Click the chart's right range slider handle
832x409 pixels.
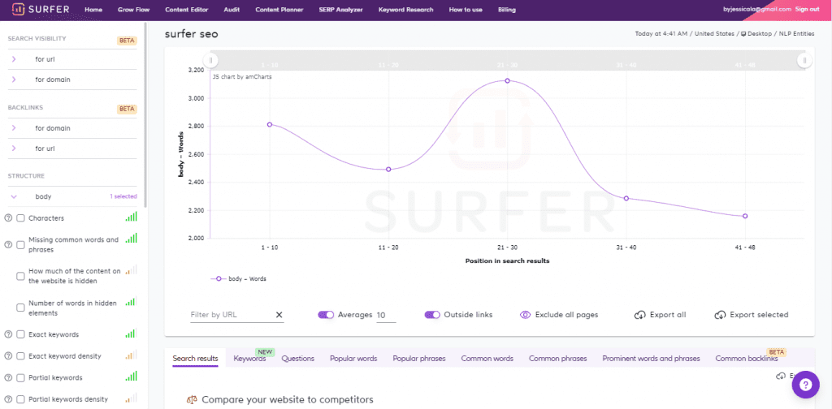pos(804,60)
